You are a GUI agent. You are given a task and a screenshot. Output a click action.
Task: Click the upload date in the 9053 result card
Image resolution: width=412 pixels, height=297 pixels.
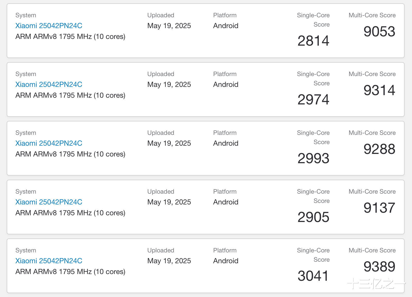point(169,26)
